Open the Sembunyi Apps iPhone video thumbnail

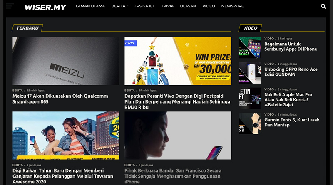point(250,48)
